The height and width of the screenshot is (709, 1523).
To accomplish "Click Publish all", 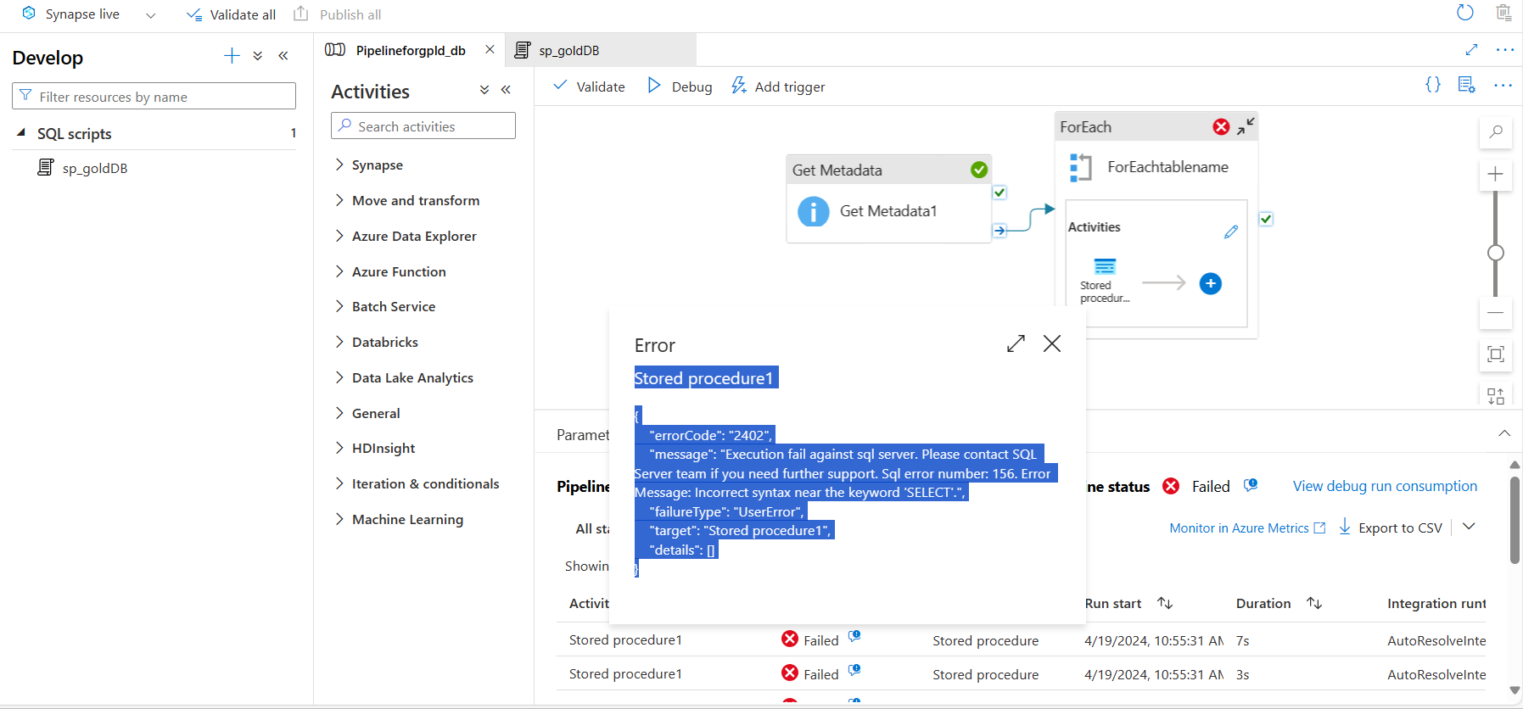I will (x=337, y=14).
